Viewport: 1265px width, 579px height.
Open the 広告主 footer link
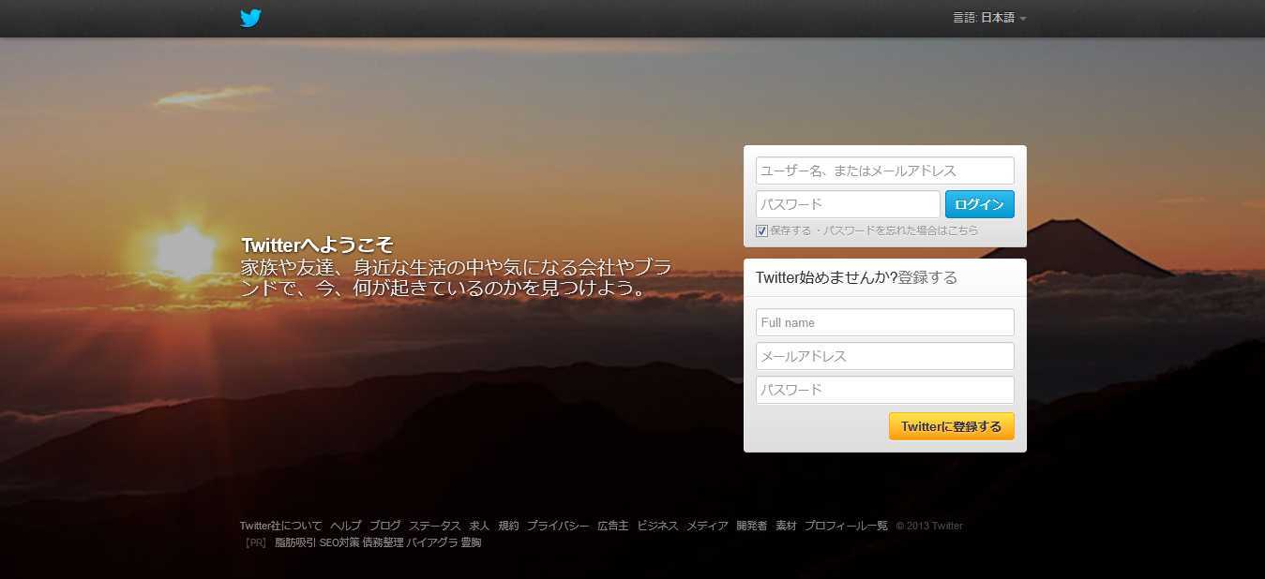pos(612,526)
